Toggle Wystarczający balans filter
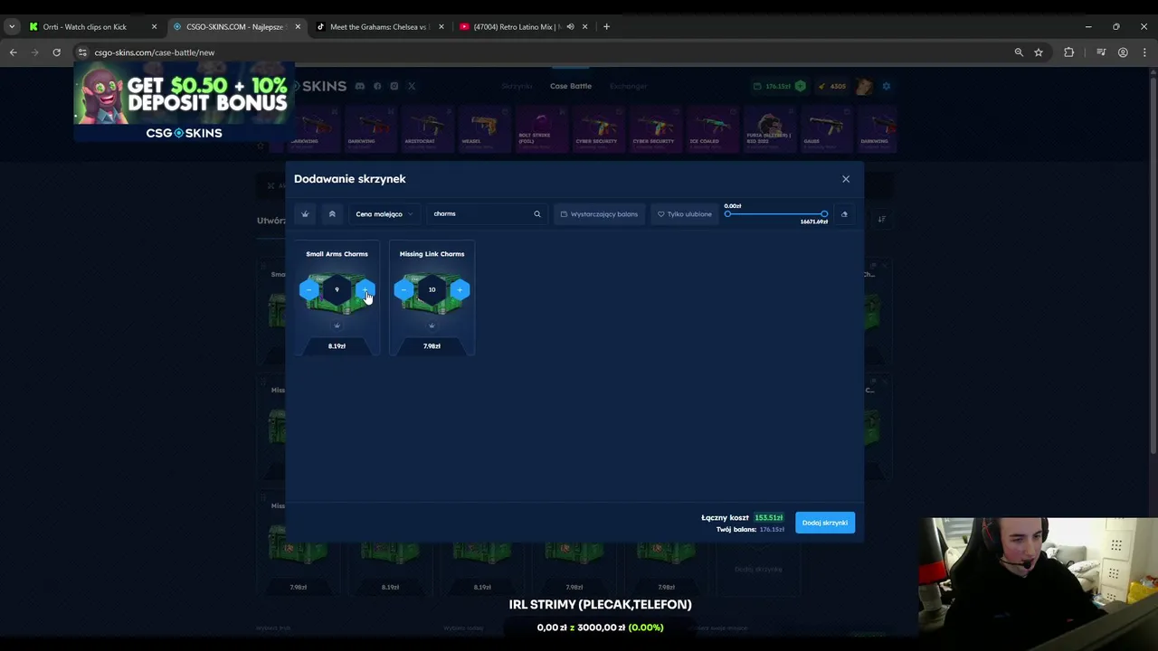1158x651 pixels. tap(599, 214)
